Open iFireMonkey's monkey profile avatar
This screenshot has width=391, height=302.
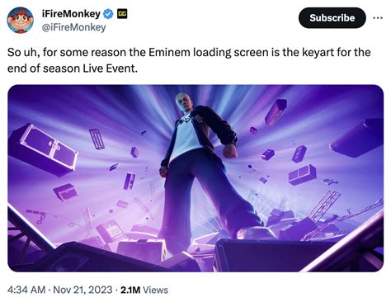pyautogui.click(x=20, y=20)
